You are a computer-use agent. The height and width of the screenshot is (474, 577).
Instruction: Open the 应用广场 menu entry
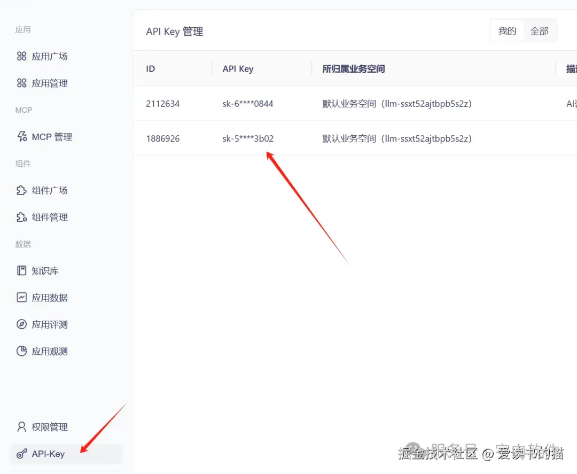(49, 56)
